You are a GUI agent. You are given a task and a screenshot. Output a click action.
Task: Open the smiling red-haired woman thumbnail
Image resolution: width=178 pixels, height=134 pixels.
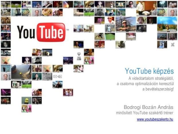pyautogui.click(x=37, y=52)
